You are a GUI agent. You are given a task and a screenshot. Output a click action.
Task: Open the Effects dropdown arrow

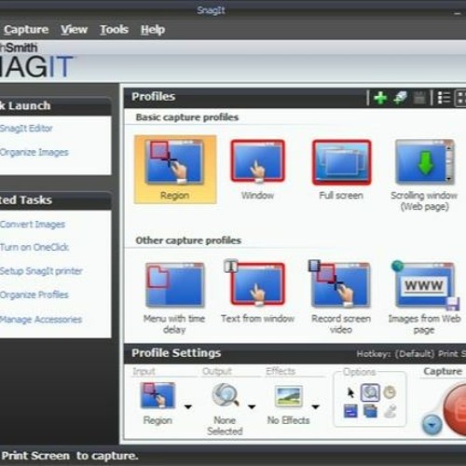pos(316,406)
